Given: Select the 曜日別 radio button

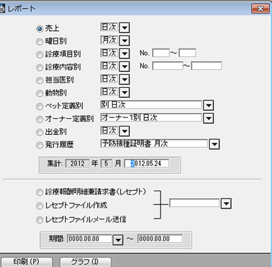Looking at the screenshot, I should (x=40, y=42).
